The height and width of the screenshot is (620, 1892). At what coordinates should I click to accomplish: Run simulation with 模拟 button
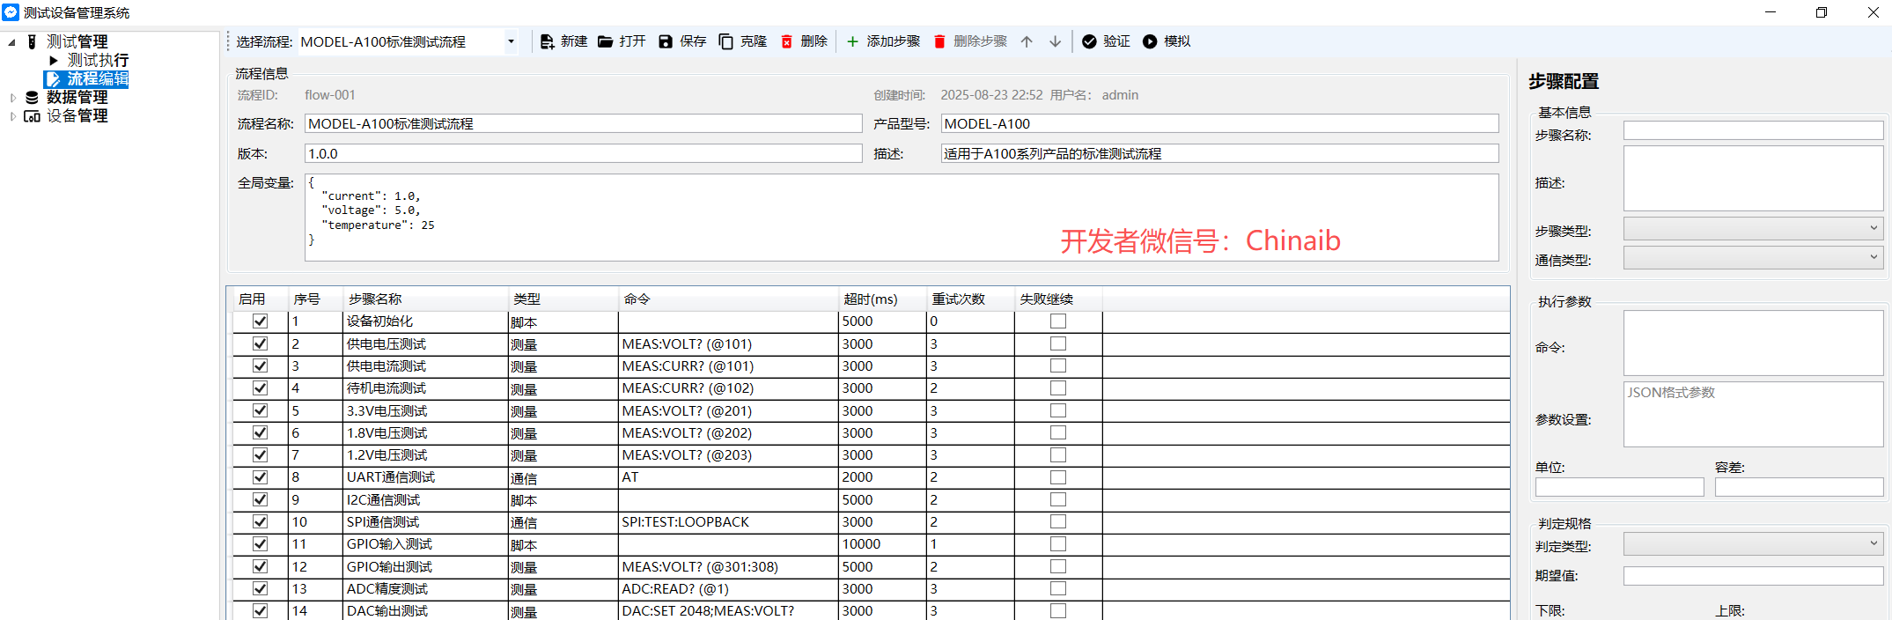point(1167,41)
